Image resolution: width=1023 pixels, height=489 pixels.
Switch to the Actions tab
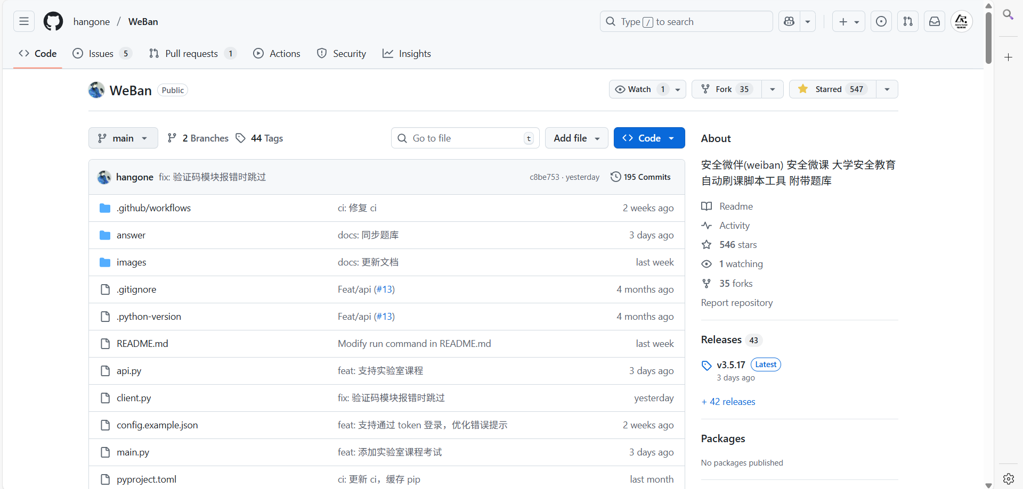pyautogui.click(x=277, y=54)
